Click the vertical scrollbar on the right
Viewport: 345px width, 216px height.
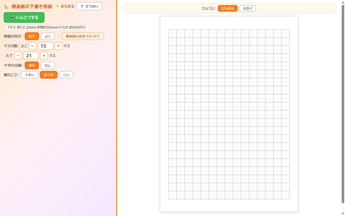pos(343,104)
